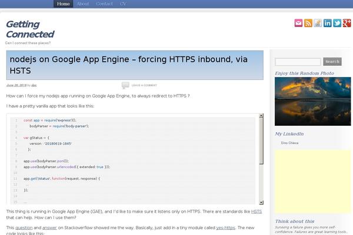
Task: Open the Dino Chiesa LinkedIn link
Action: coord(289,143)
